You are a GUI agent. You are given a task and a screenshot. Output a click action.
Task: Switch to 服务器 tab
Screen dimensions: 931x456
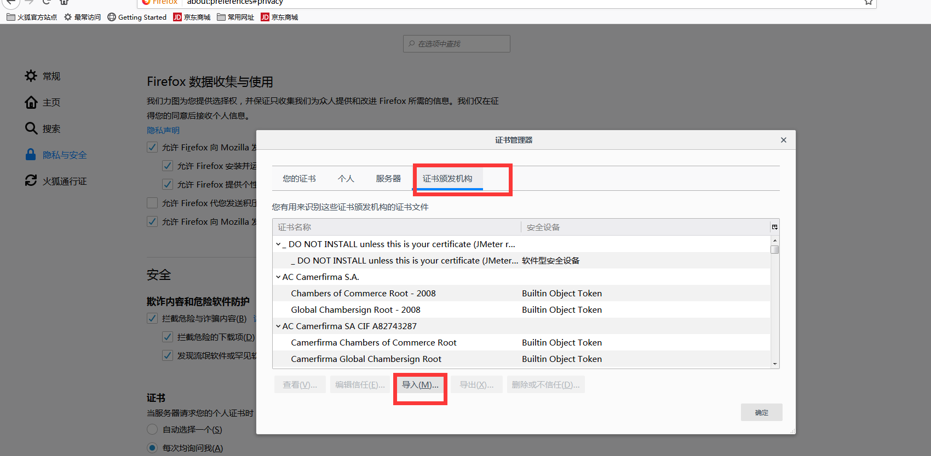[x=388, y=179]
